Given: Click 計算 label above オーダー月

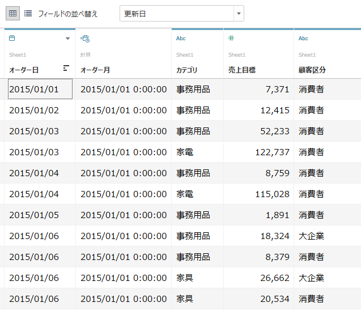Looking at the screenshot, I should pyautogui.click(x=86, y=55).
